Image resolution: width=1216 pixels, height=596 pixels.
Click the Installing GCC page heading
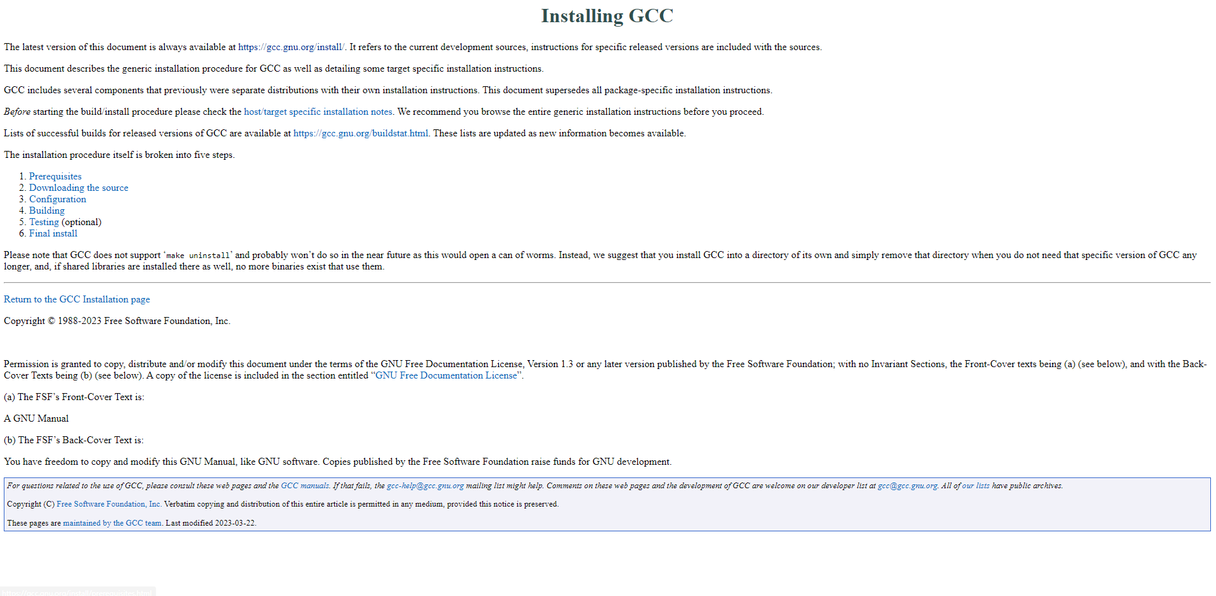(607, 16)
